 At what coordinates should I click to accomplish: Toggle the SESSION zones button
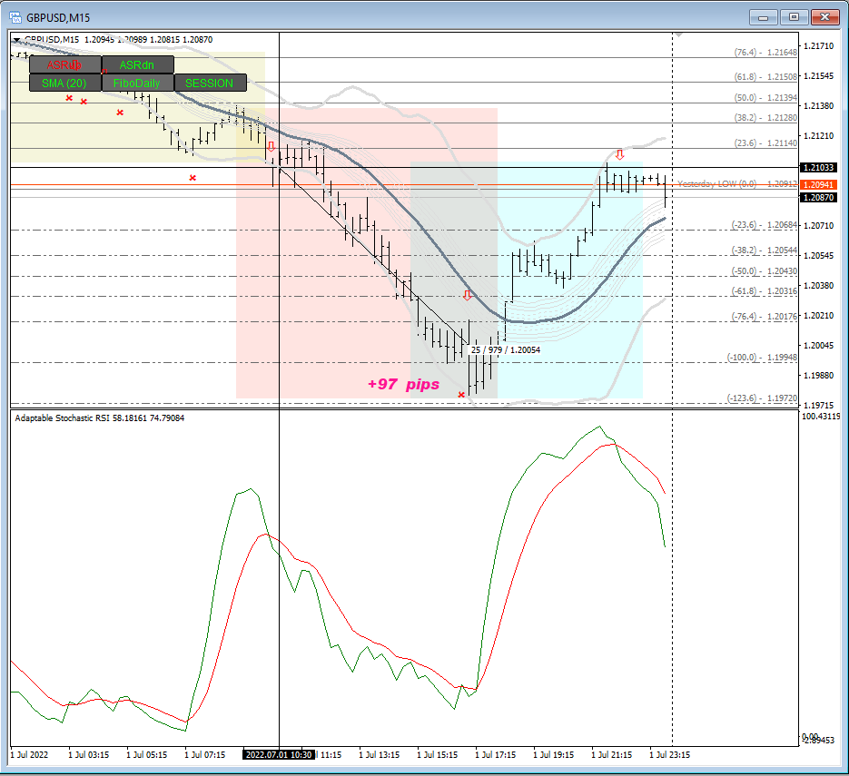pyautogui.click(x=210, y=83)
